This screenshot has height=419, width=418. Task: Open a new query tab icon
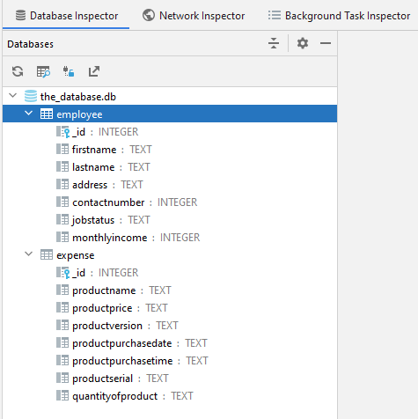(43, 71)
